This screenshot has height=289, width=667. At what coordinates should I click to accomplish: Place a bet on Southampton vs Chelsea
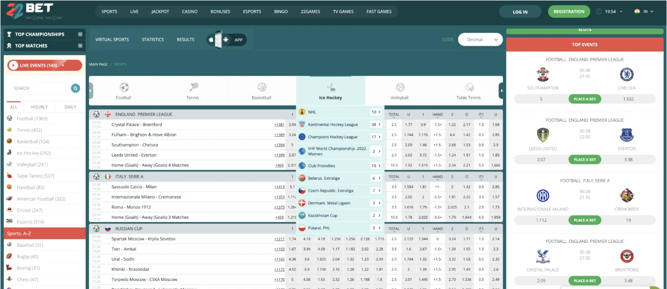click(x=585, y=99)
